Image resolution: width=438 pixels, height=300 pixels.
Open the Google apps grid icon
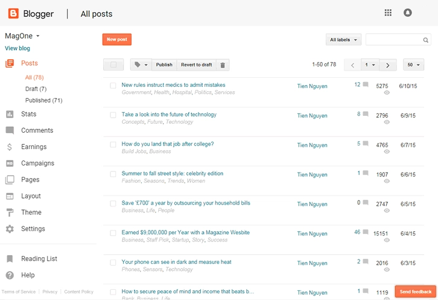388,13
